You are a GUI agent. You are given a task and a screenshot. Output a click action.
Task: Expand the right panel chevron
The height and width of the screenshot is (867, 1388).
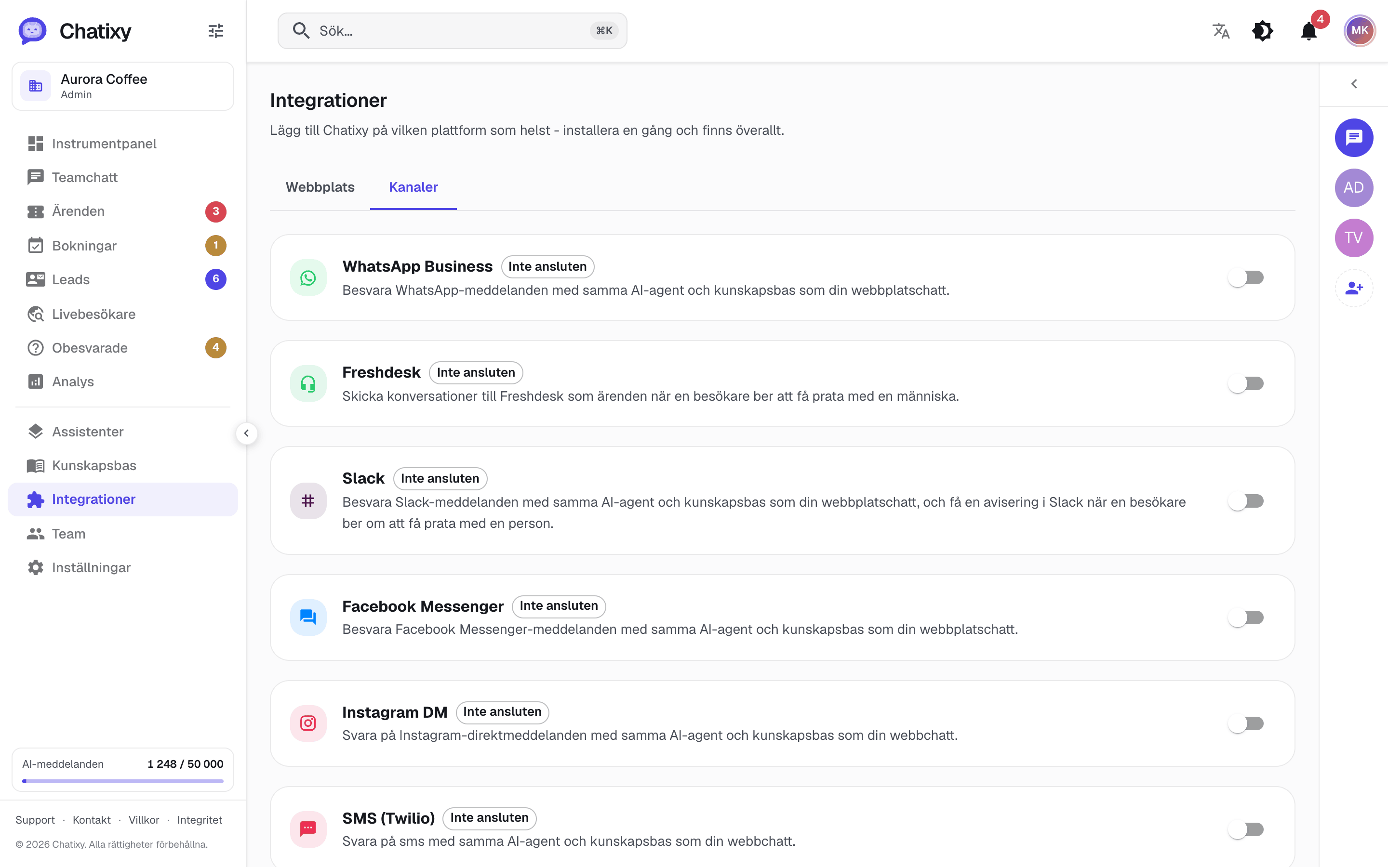click(1354, 84)
